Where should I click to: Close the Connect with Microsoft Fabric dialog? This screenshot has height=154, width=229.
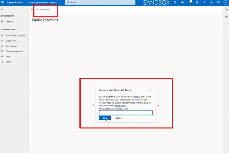tap(150, 91)
